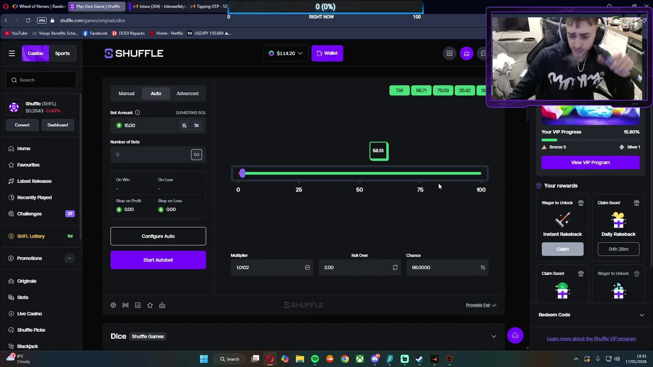Reload the browser page
Image resolution: width=653 pixels, height=367 pixels.
(28, 20)
